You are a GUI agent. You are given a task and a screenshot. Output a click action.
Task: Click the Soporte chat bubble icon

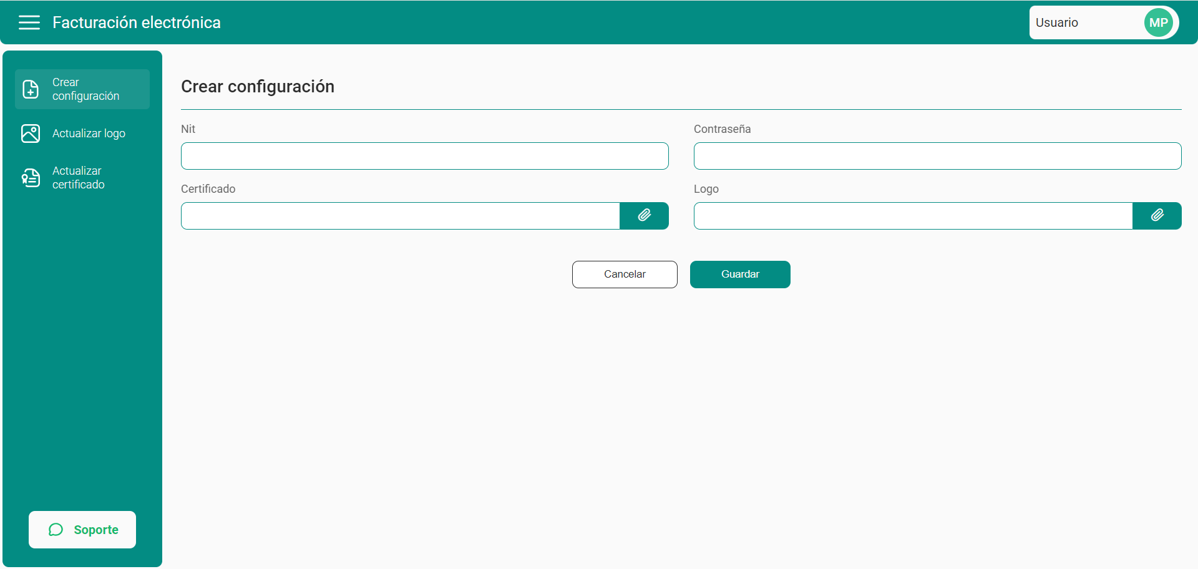(x=56, y=530)
